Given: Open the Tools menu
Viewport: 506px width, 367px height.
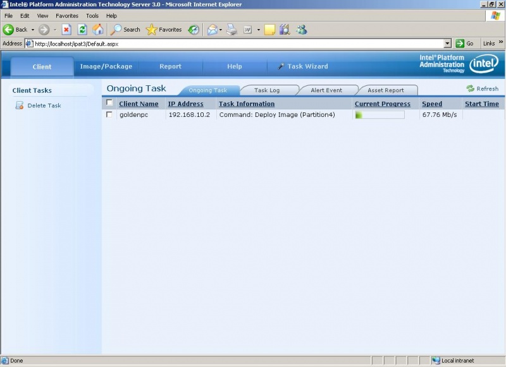Looking at the screenshot, I should tap(92, 16).
